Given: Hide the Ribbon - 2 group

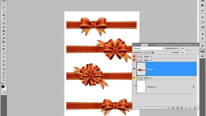Looking at the screenshot, I should (134, 60).
